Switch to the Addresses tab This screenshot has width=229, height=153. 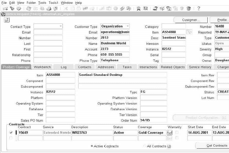pos(106,67)
